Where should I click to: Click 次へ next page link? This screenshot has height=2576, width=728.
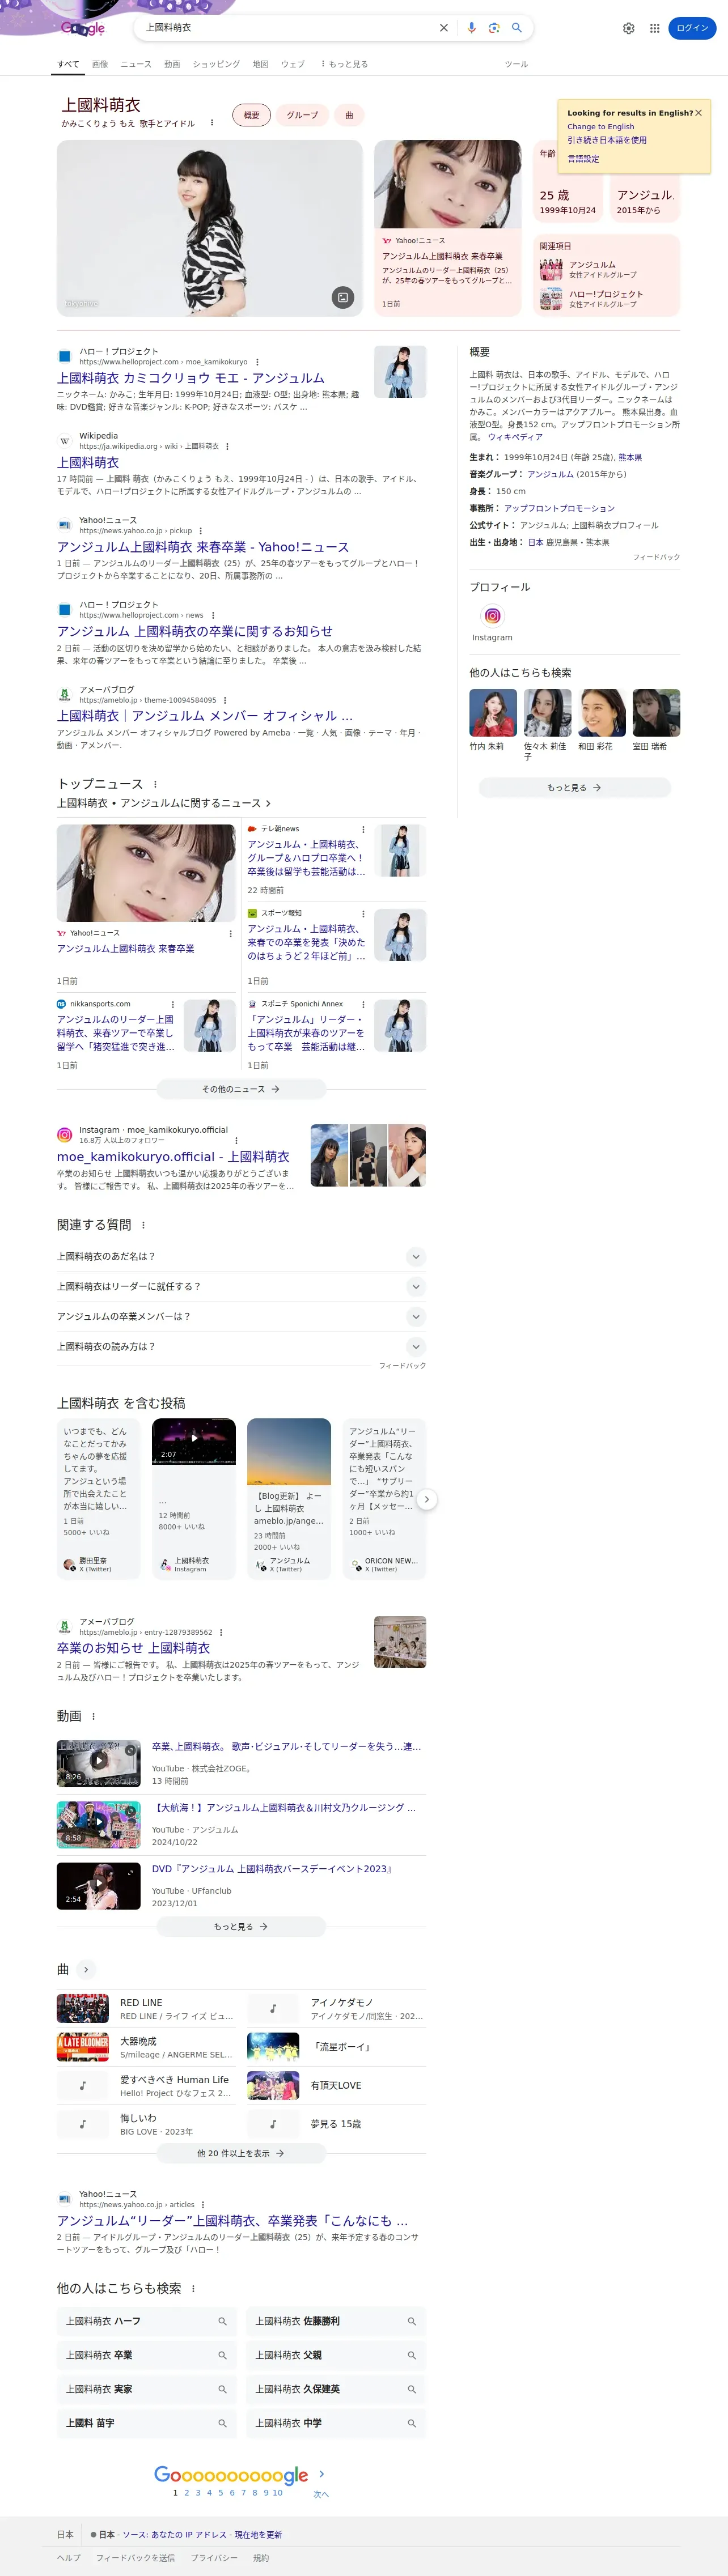pyautogui.click(x=321, y=2494)
